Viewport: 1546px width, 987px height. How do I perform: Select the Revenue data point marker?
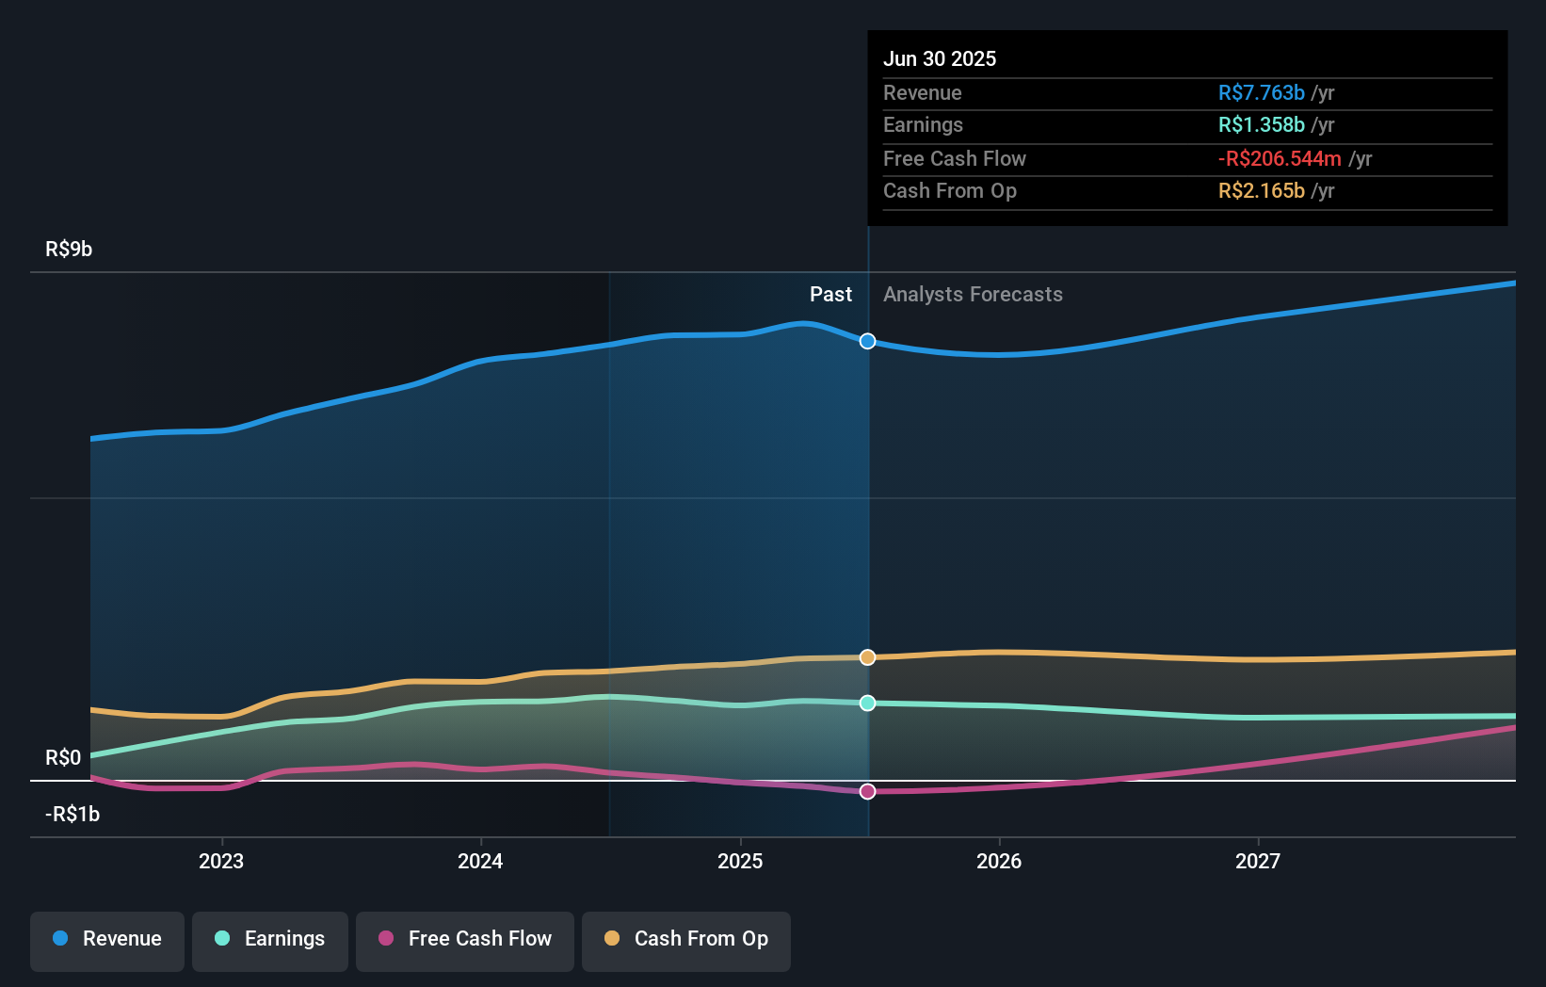[x=866, y=342]
